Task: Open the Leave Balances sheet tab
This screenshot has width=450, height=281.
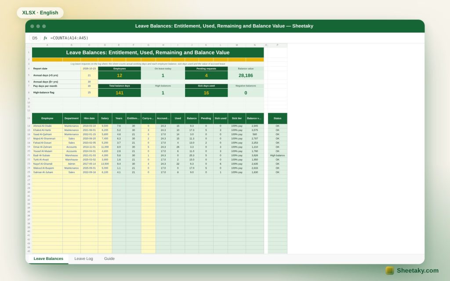Action: pos(48,259)
